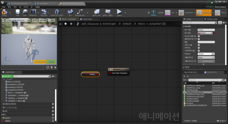The width and height of the screenshot is (228, 124).
Task: Open the Details panel view options eye
Action: (224, 23)
